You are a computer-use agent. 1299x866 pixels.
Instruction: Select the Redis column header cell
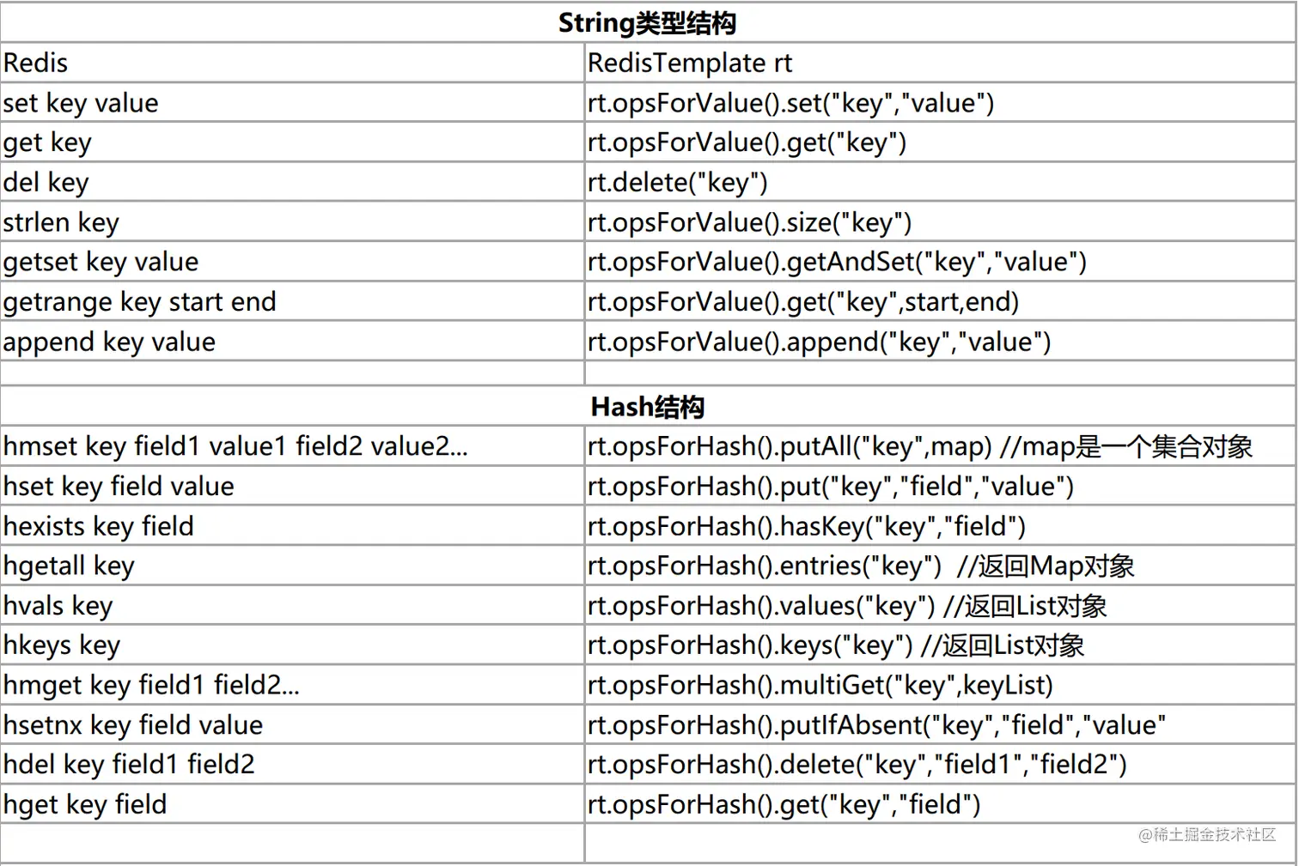(x=292, y=63)
